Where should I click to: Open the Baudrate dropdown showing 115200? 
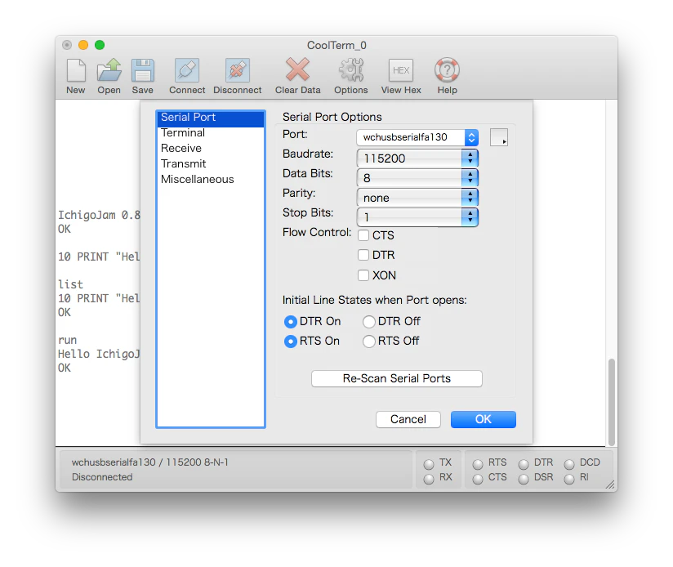(x=417, y=158)
